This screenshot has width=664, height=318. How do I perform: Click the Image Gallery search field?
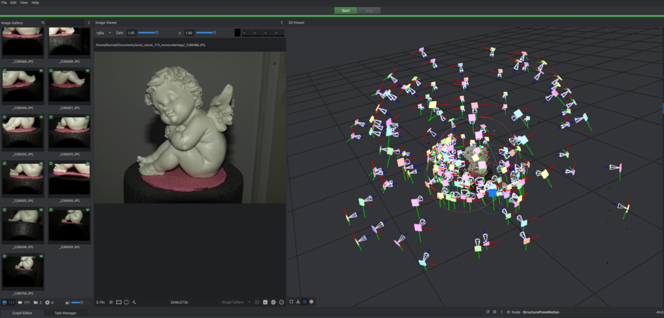point(65,23)
